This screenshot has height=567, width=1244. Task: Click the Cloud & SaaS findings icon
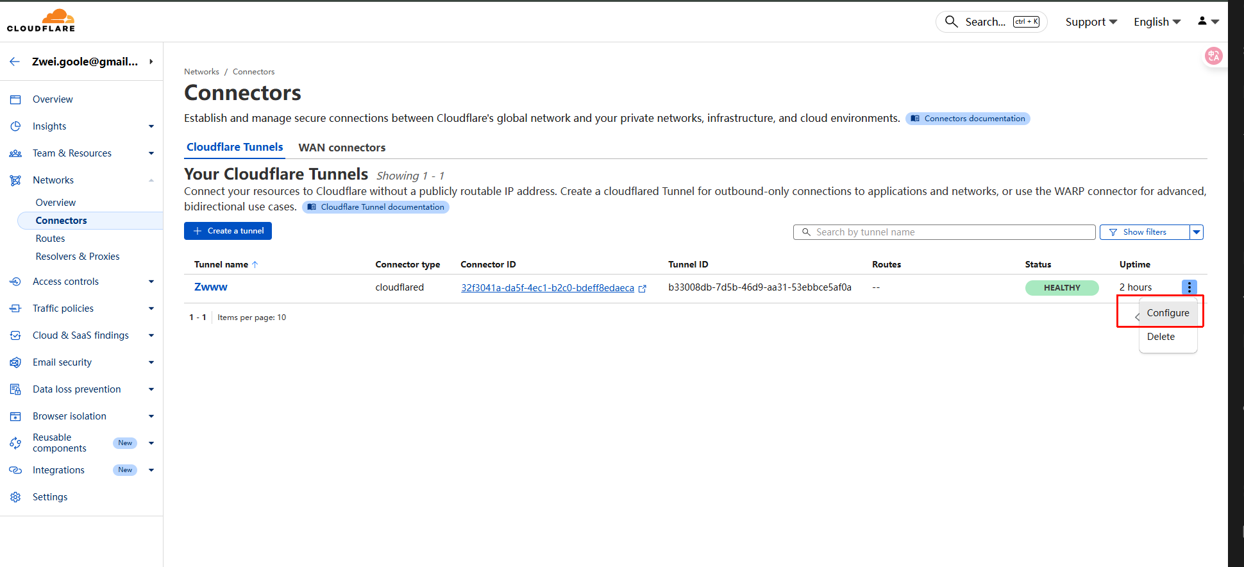click(x=15, y=335)
